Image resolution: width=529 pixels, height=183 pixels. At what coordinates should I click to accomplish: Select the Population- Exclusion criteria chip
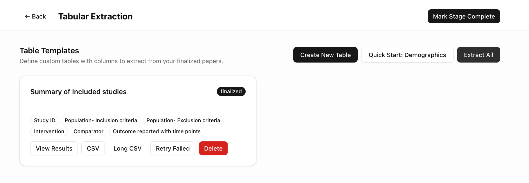tap(183, 120)
